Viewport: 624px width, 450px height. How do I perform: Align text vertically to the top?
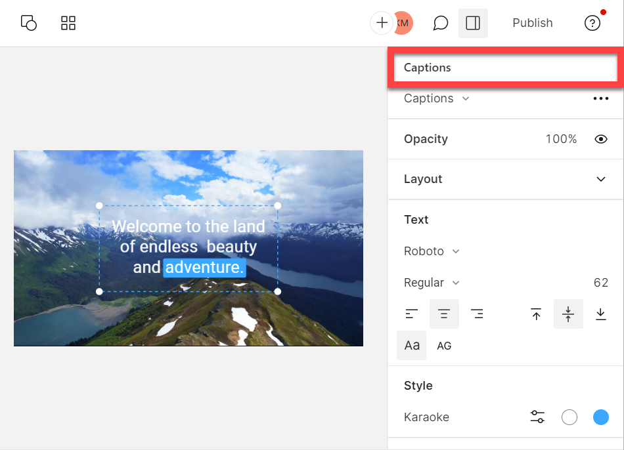click(x=536, y=314)
